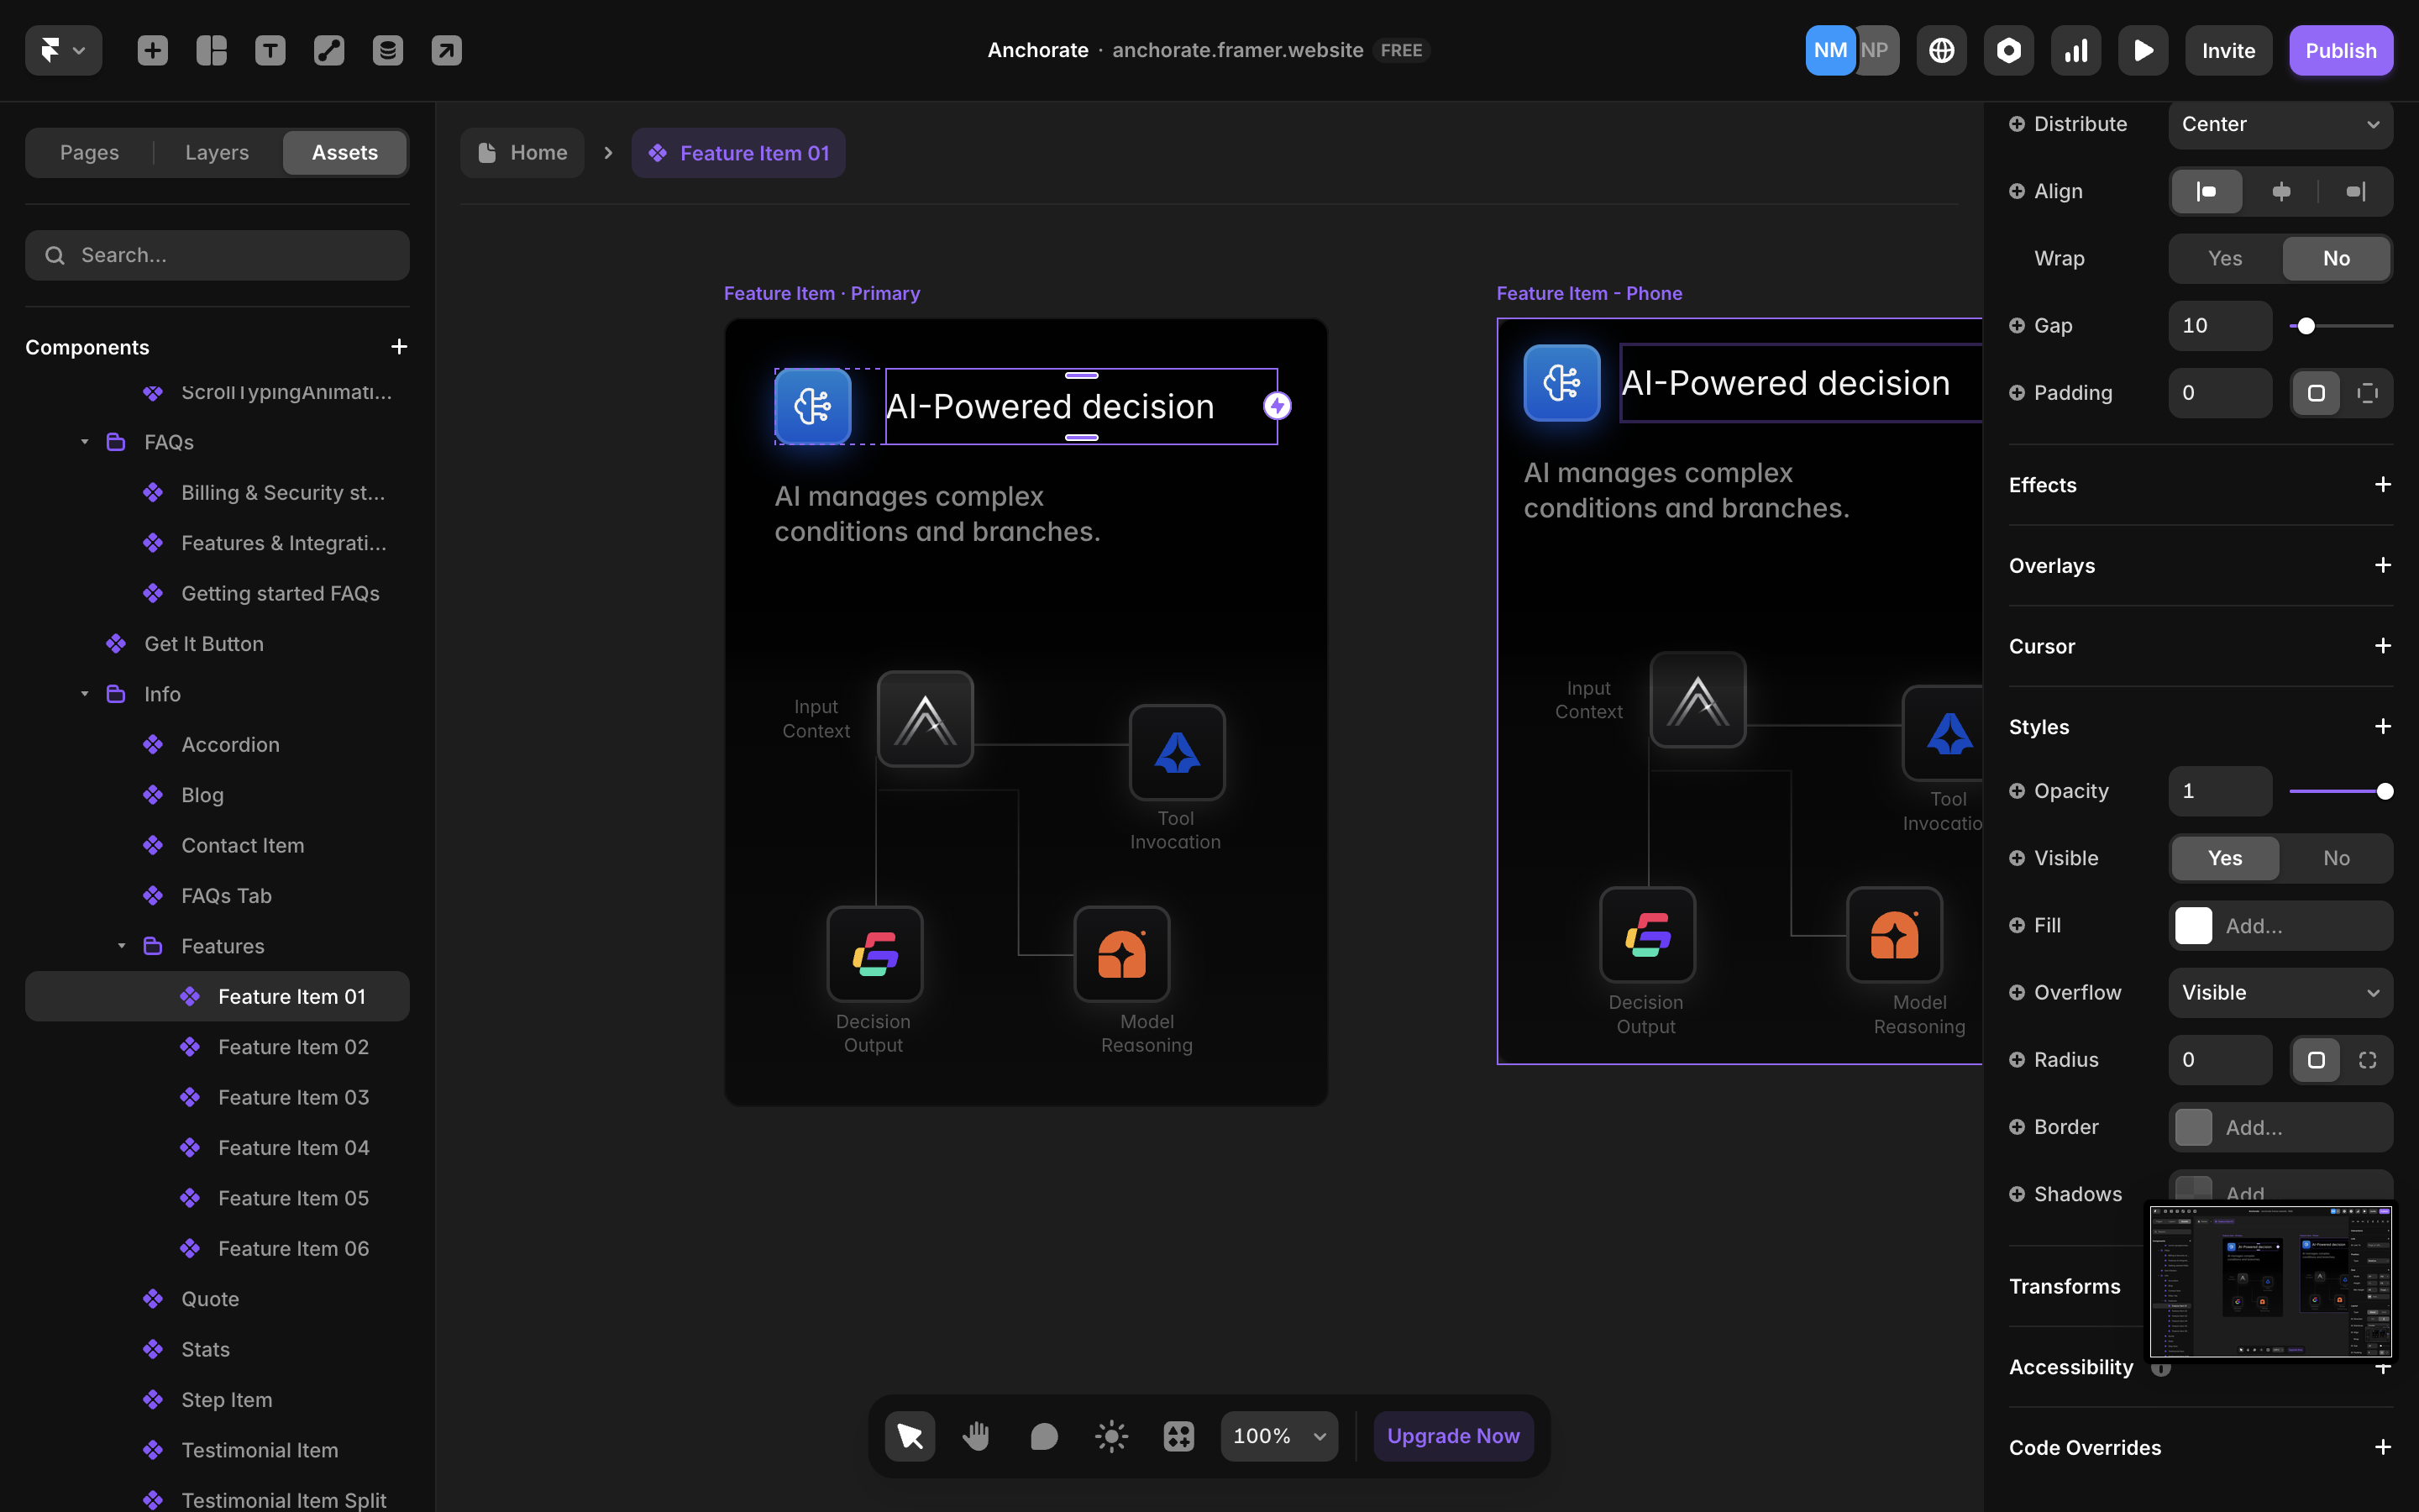Click the Publish button
The height and width of the screenshot is (1512, 2419).
[2340, 50]
